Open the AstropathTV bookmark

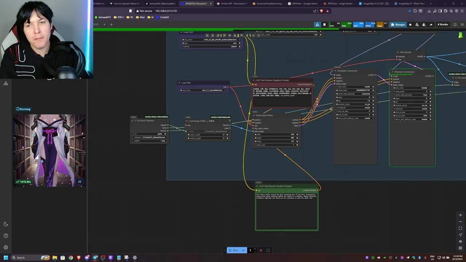[102, 17]
